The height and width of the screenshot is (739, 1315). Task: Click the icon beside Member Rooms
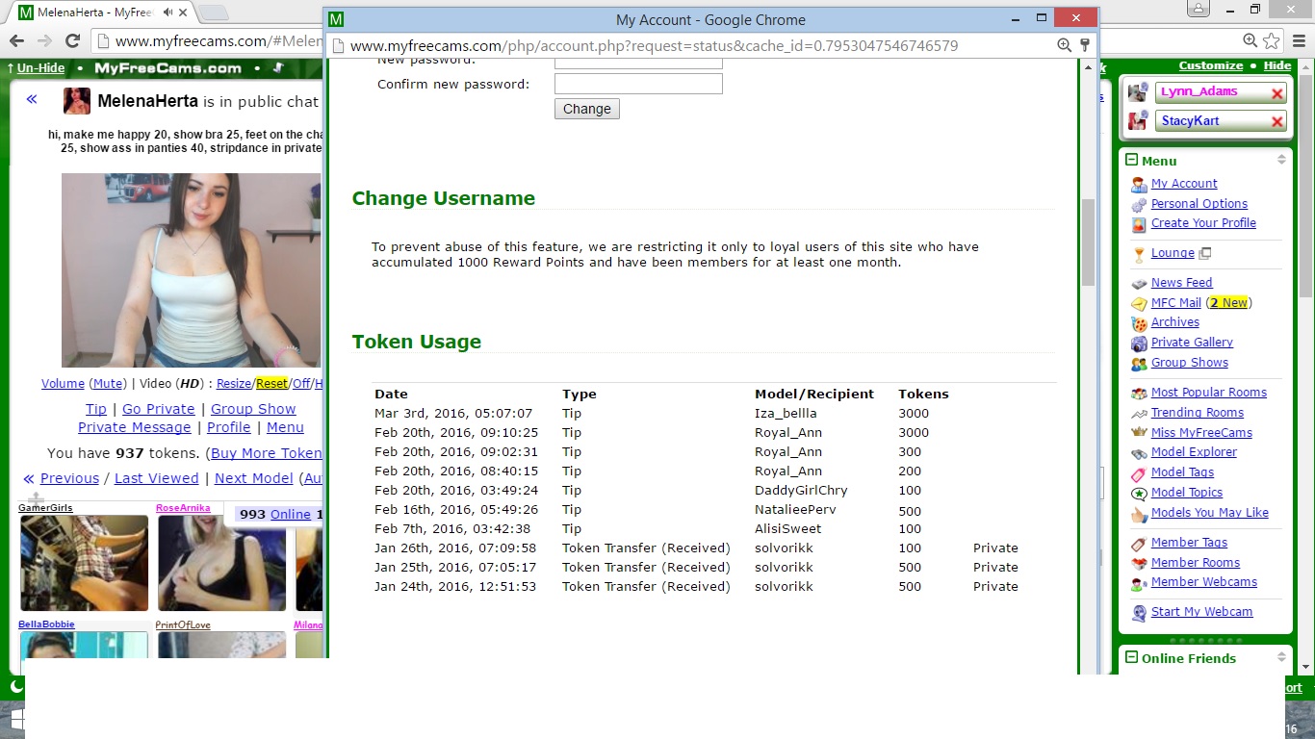tap(1139, 564)
